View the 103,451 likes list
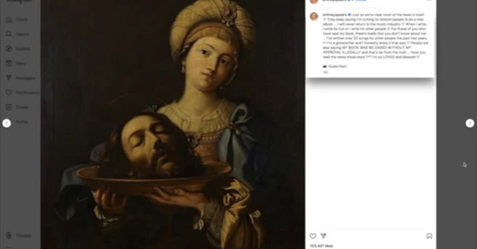This screenshot has height=249, width=477. (x=321, y=246)
